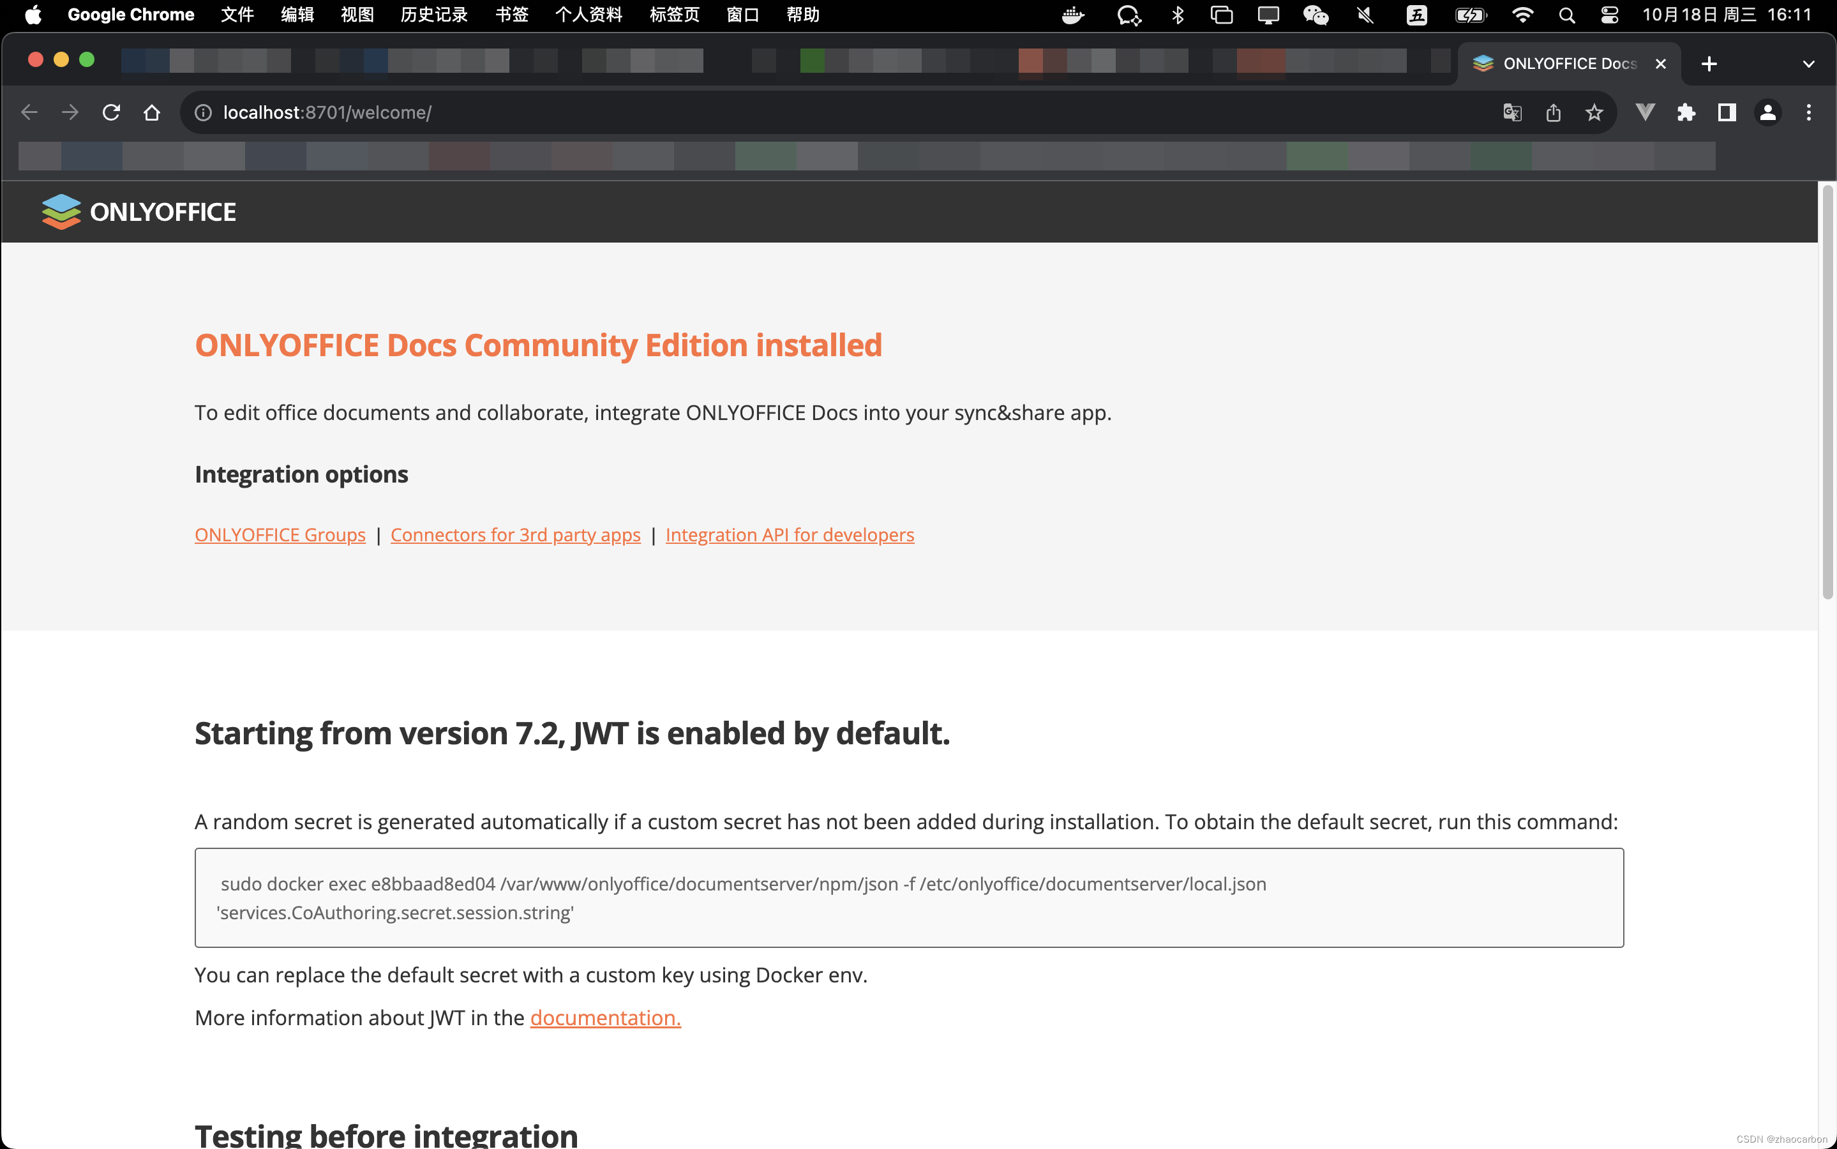Screen dimensions: 1837x1149
Task: Open the Stage Manager windows icon
Action: [x=1222, y=15]
